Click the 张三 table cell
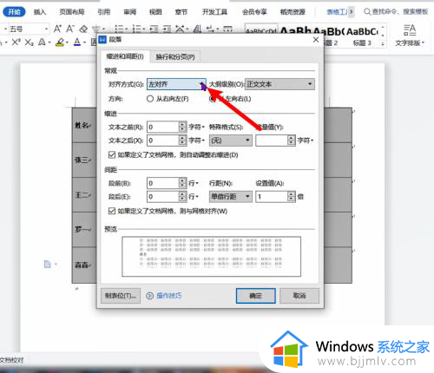This screenshot has height=373, width=434. pos(84,160)
